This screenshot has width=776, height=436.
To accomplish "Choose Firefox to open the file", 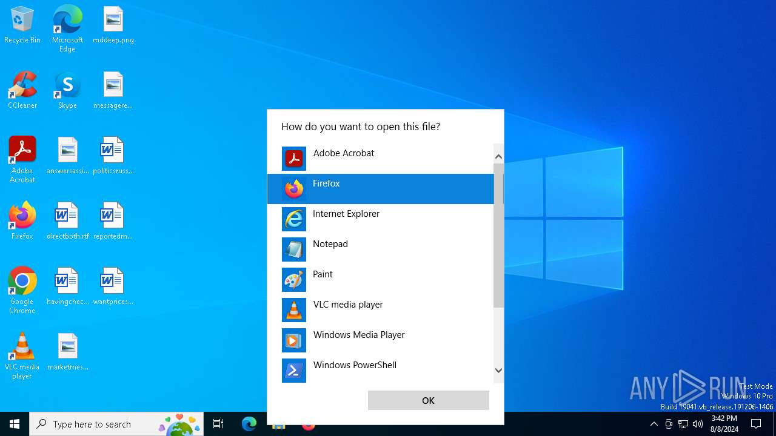I will (381, 189).
